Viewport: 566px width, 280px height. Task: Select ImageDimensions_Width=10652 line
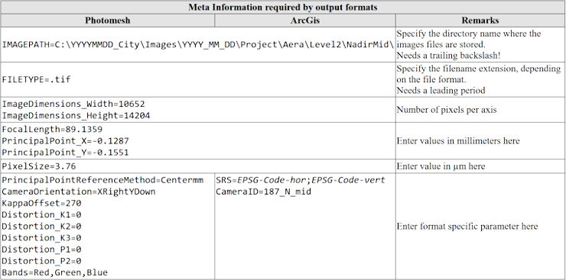73,104
